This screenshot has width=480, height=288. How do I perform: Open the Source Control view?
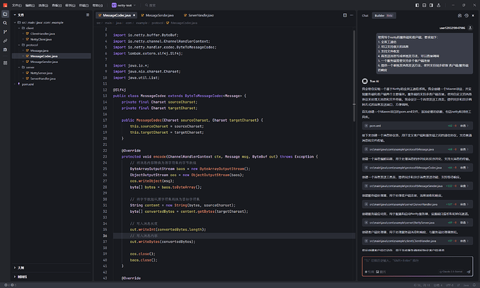point(5,32)
